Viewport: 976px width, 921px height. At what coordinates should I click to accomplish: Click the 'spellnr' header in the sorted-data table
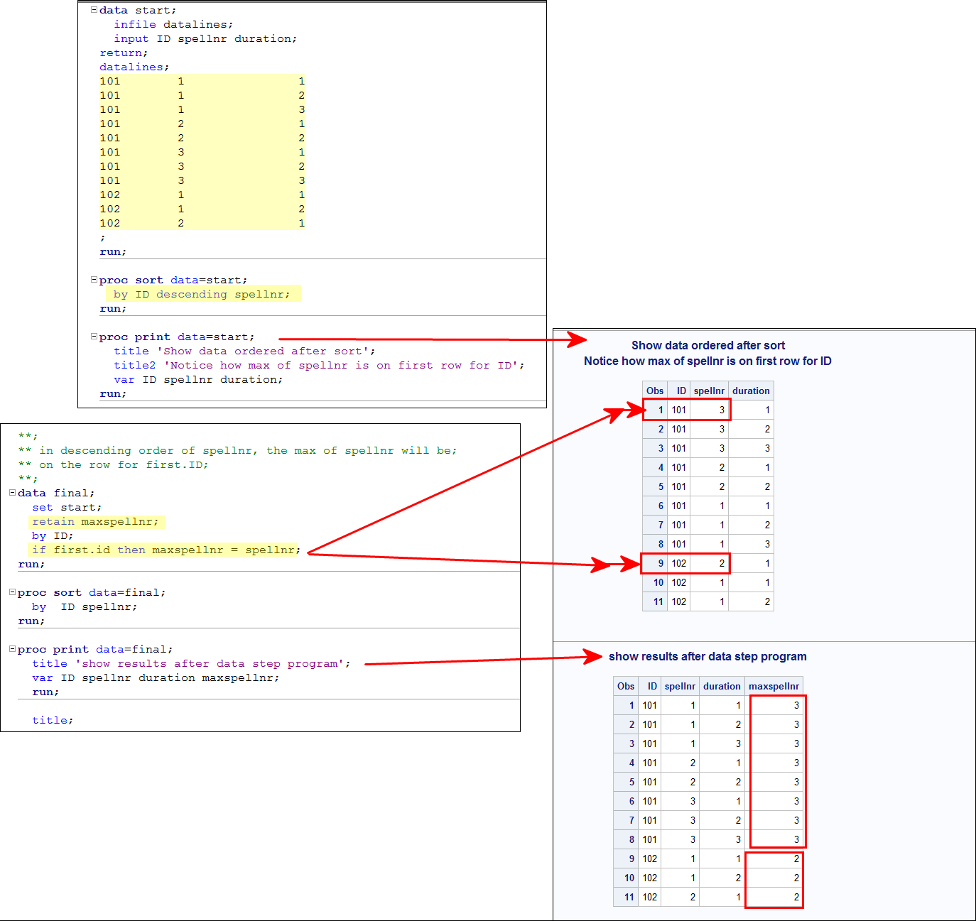[709, 391]
